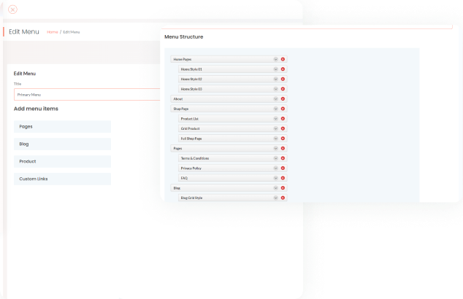Click the Edit Menu breadcrumb text

[71, 32]
